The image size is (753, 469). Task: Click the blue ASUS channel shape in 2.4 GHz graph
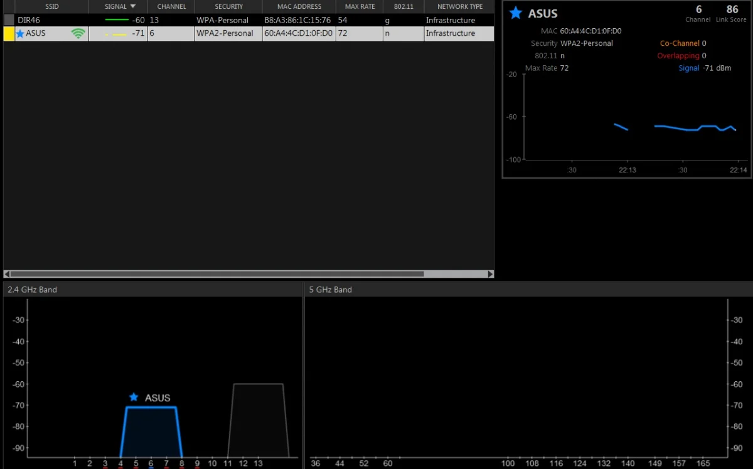pyautogui.click(x=151, y=433)
